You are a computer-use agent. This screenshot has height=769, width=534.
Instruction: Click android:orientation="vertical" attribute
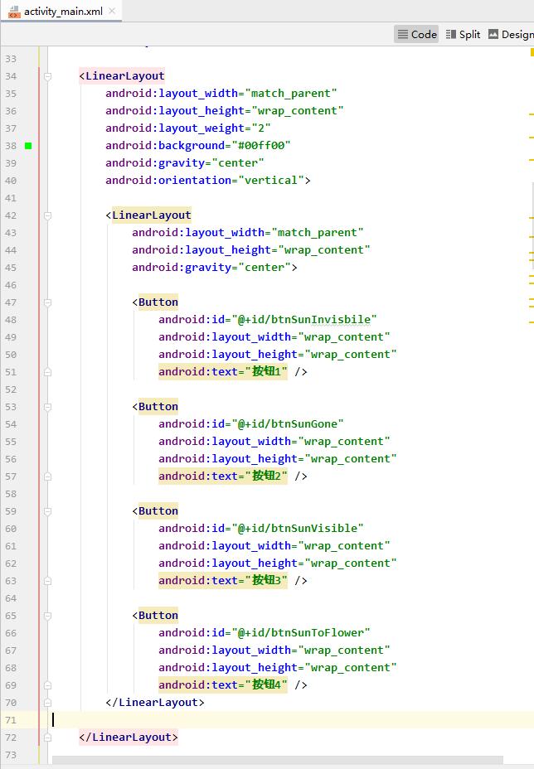[x=204, y=181]
